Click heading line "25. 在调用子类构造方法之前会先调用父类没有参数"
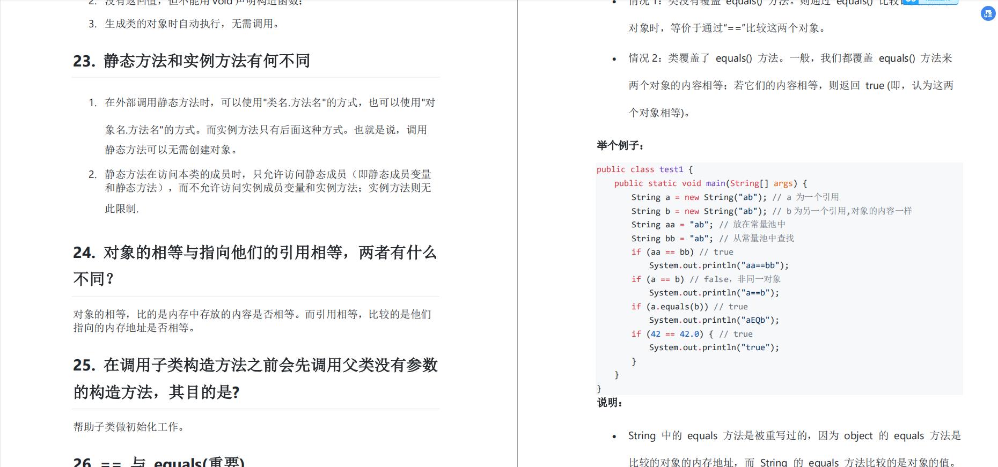Viewport: 998px width, 467px height. point(255,365)
